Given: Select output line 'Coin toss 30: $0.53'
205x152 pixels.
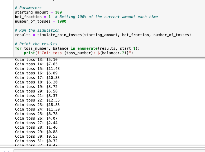Looking at the screenshot, I should click(x=36, y=137).
